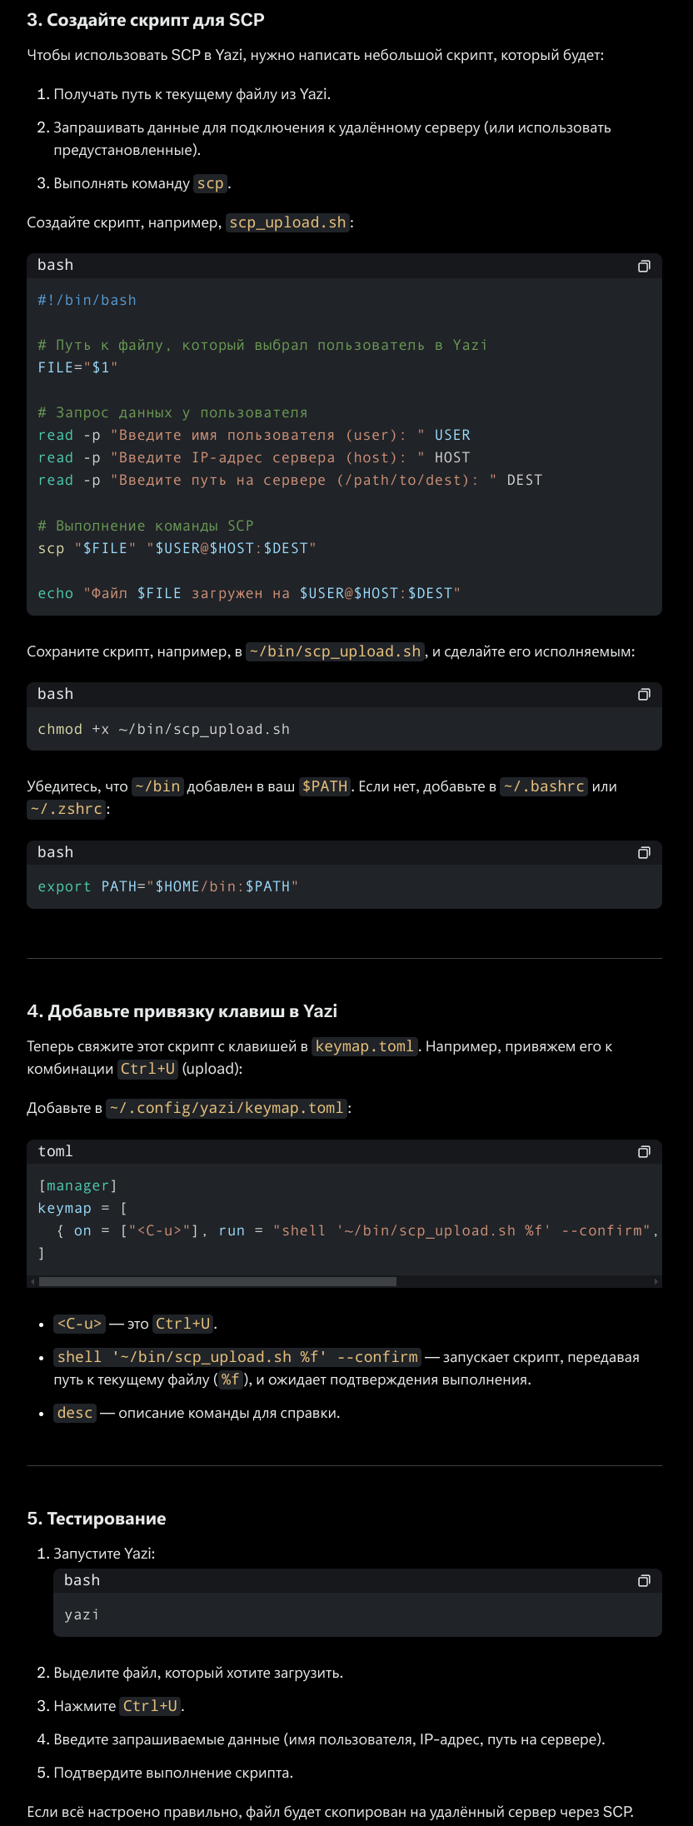Click the inline $PATH code label
This screenshot has width=693, height=1826.
(x=324, y=786)
